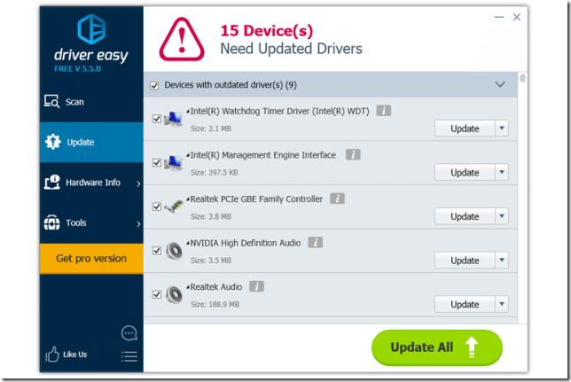Click the red warning triangle icon
This screenshot has width=571, height=382.
pyautogui.click(x=182, y=40)
